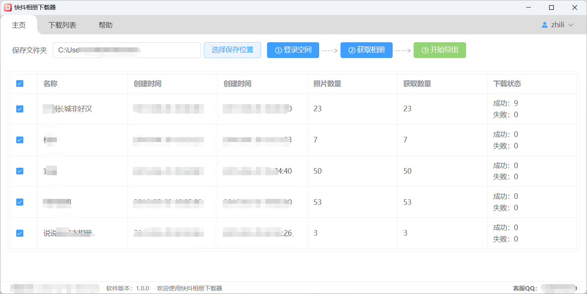This screenshot has width=587, height=294.
Task: Click the 快抖相册下载器 app icon in title bar
Action: [8, 7]
